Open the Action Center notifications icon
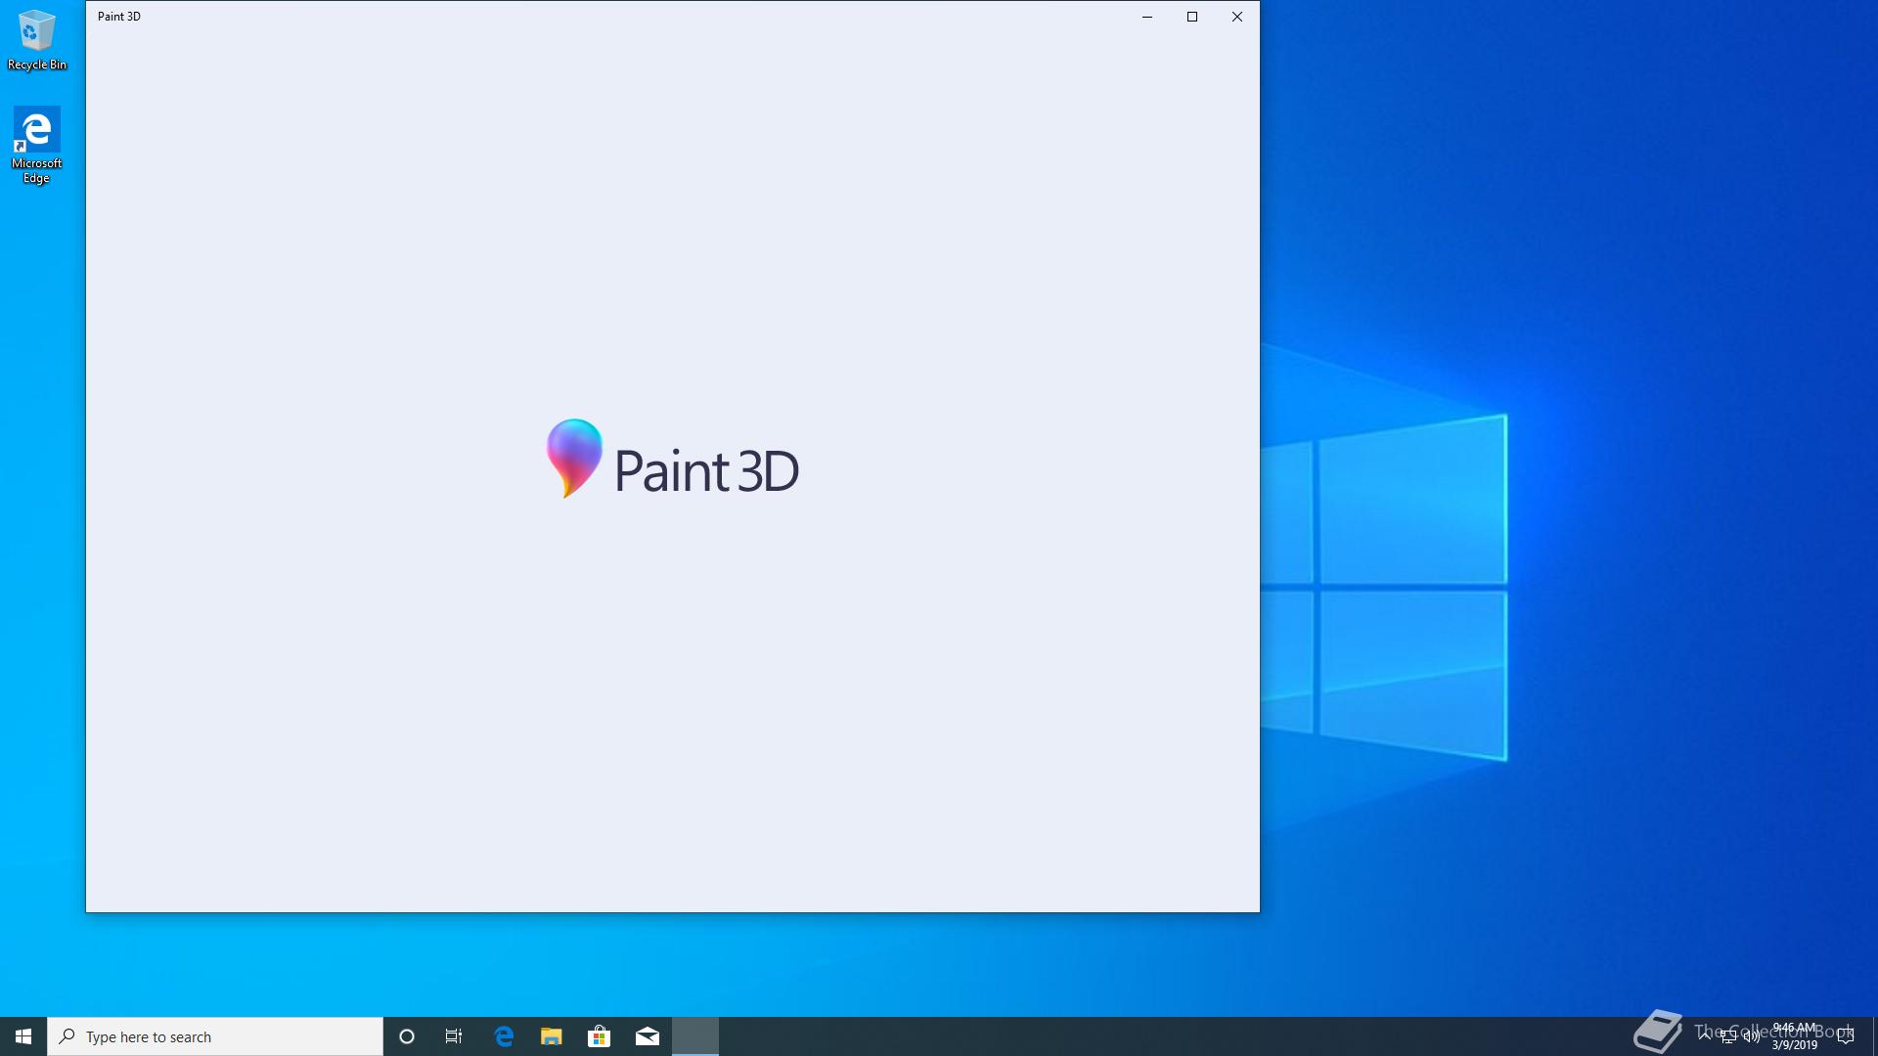Screen dimensions: 1878x1056 click(1846, 1036)
